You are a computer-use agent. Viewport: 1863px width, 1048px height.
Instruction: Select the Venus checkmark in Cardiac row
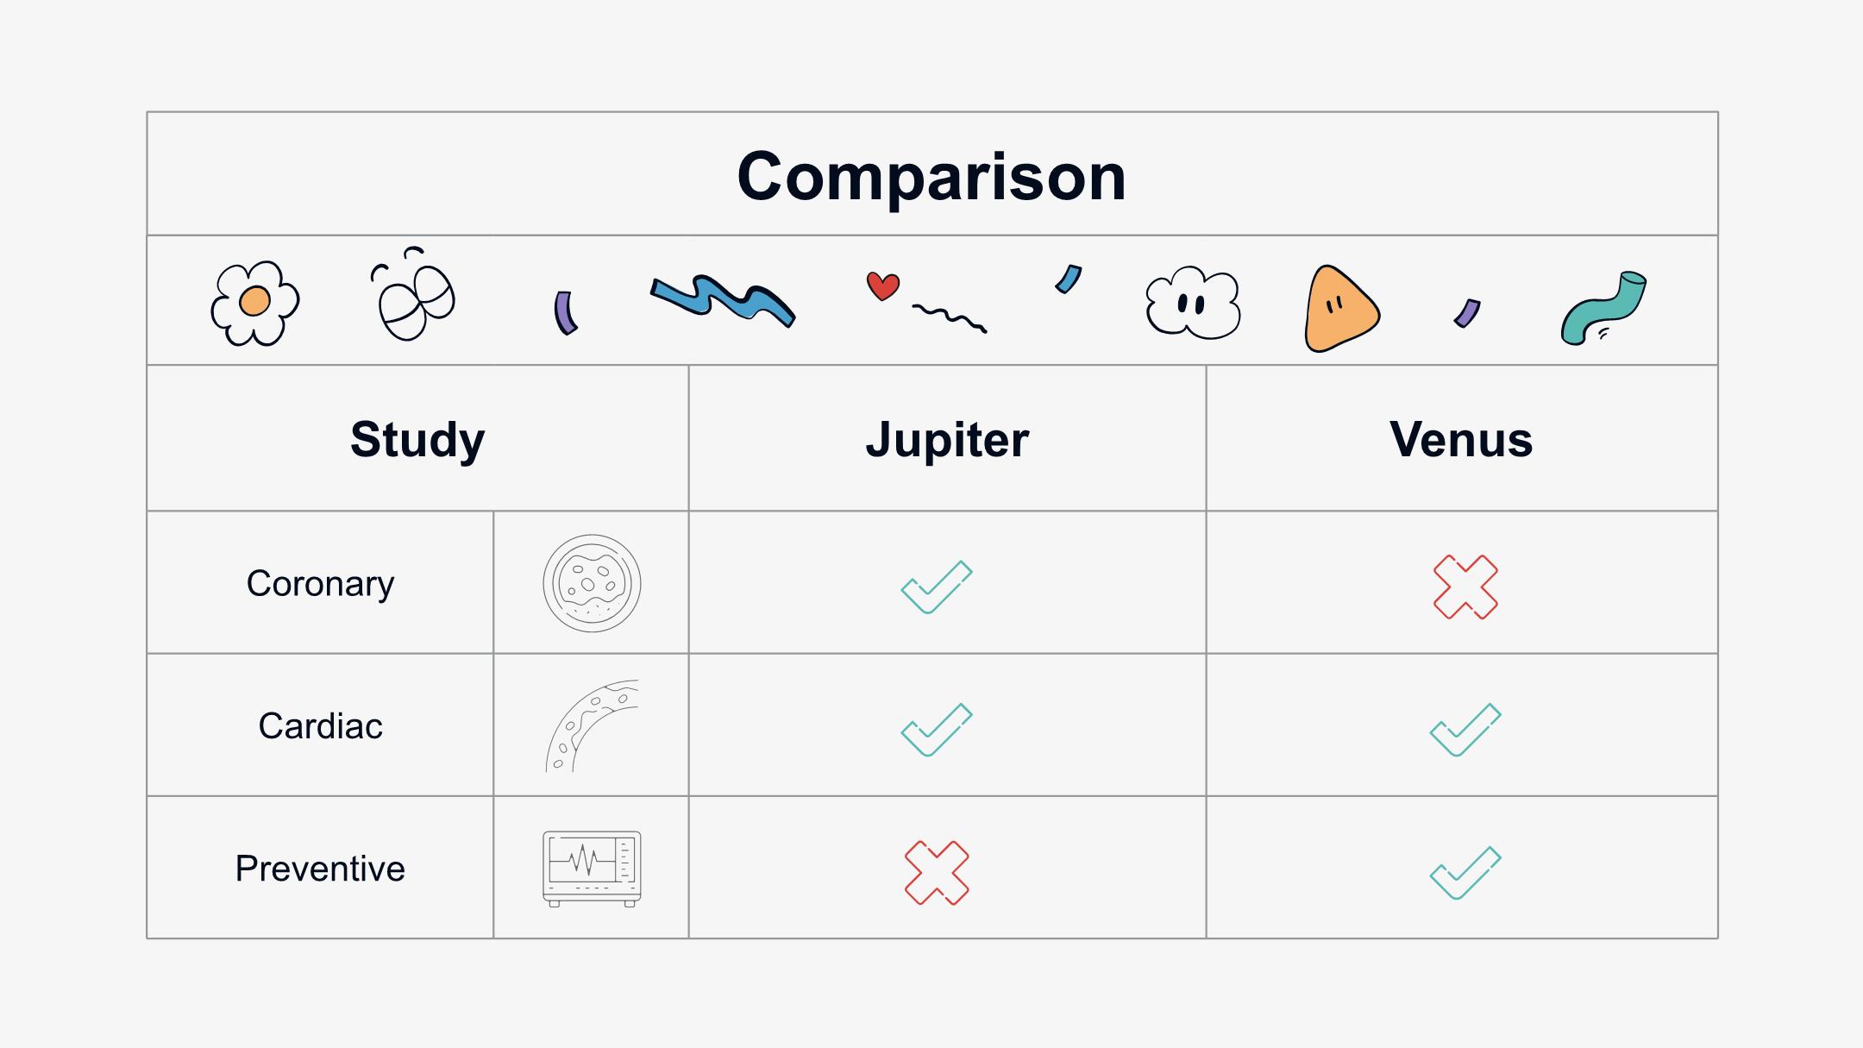click(1465, 730)
